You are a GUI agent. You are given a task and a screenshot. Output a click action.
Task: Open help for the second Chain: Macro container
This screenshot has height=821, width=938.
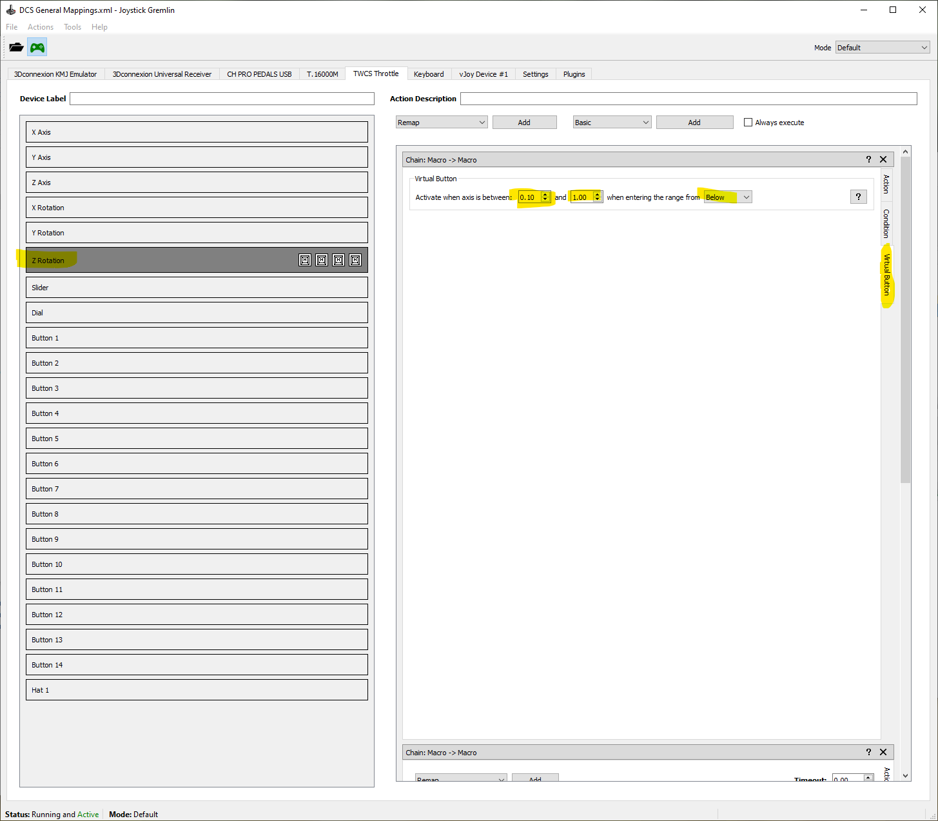(868, 752)
